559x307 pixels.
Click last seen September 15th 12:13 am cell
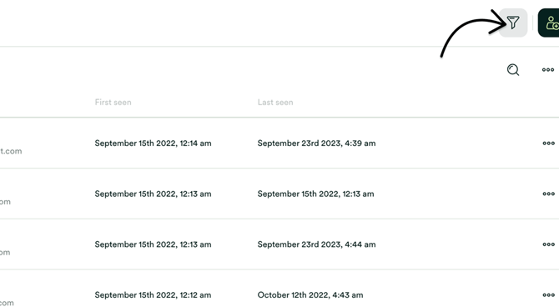(x=316, y=194)
